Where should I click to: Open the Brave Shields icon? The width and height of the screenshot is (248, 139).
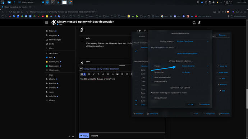pos(228,12)
